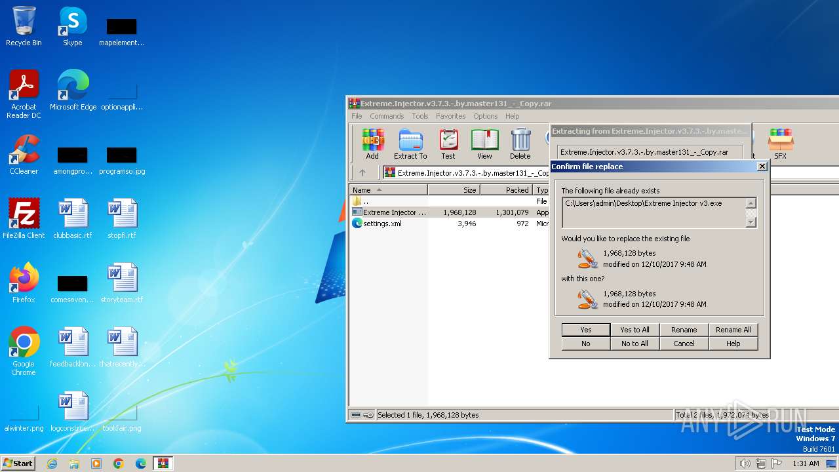Select the parent folder '..' row
The height and width of the screenshot is (472, 839).
(449, 201)
